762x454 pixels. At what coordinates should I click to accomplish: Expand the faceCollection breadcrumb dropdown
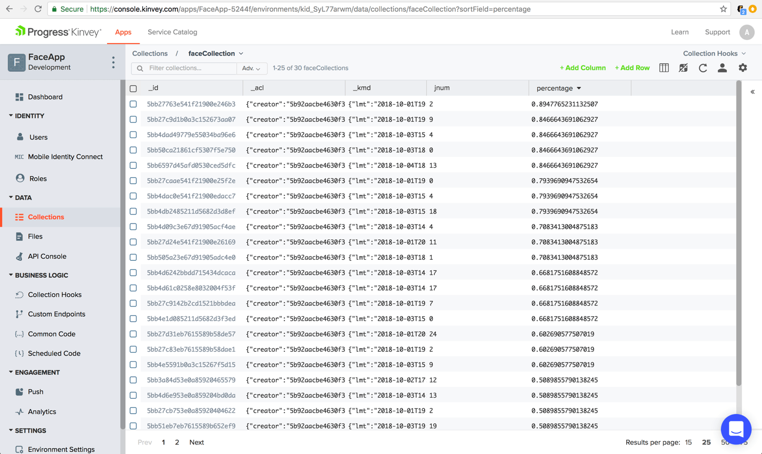click(x=242, y=53)
